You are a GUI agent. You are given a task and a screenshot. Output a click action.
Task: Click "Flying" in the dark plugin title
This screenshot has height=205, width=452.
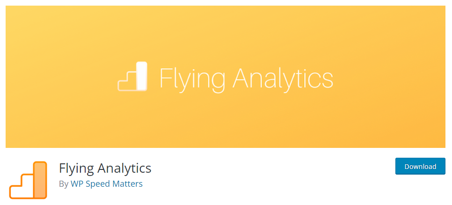(77, 168)
